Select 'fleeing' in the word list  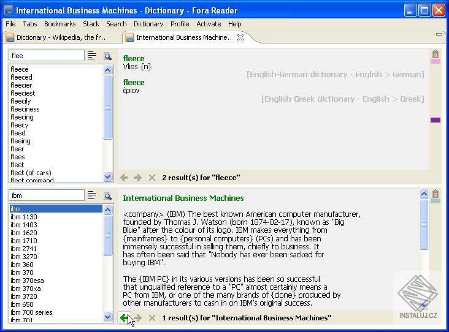(20, 141)
